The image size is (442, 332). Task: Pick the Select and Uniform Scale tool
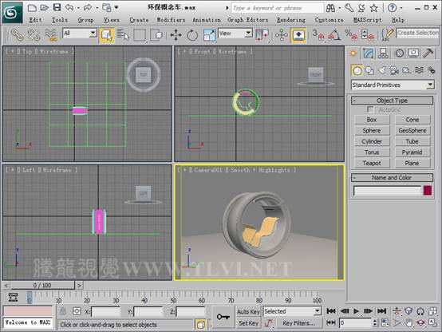[209, 35]
